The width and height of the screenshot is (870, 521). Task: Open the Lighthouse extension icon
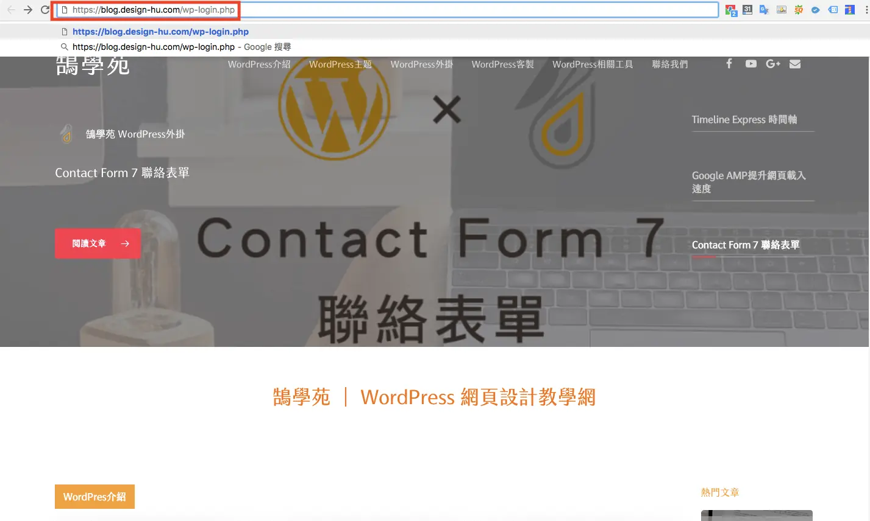tap(850, 10)
